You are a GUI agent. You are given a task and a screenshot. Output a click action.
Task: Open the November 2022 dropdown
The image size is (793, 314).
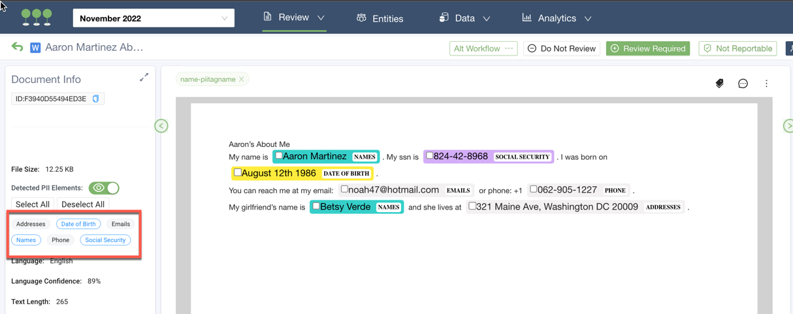point(154,18)
